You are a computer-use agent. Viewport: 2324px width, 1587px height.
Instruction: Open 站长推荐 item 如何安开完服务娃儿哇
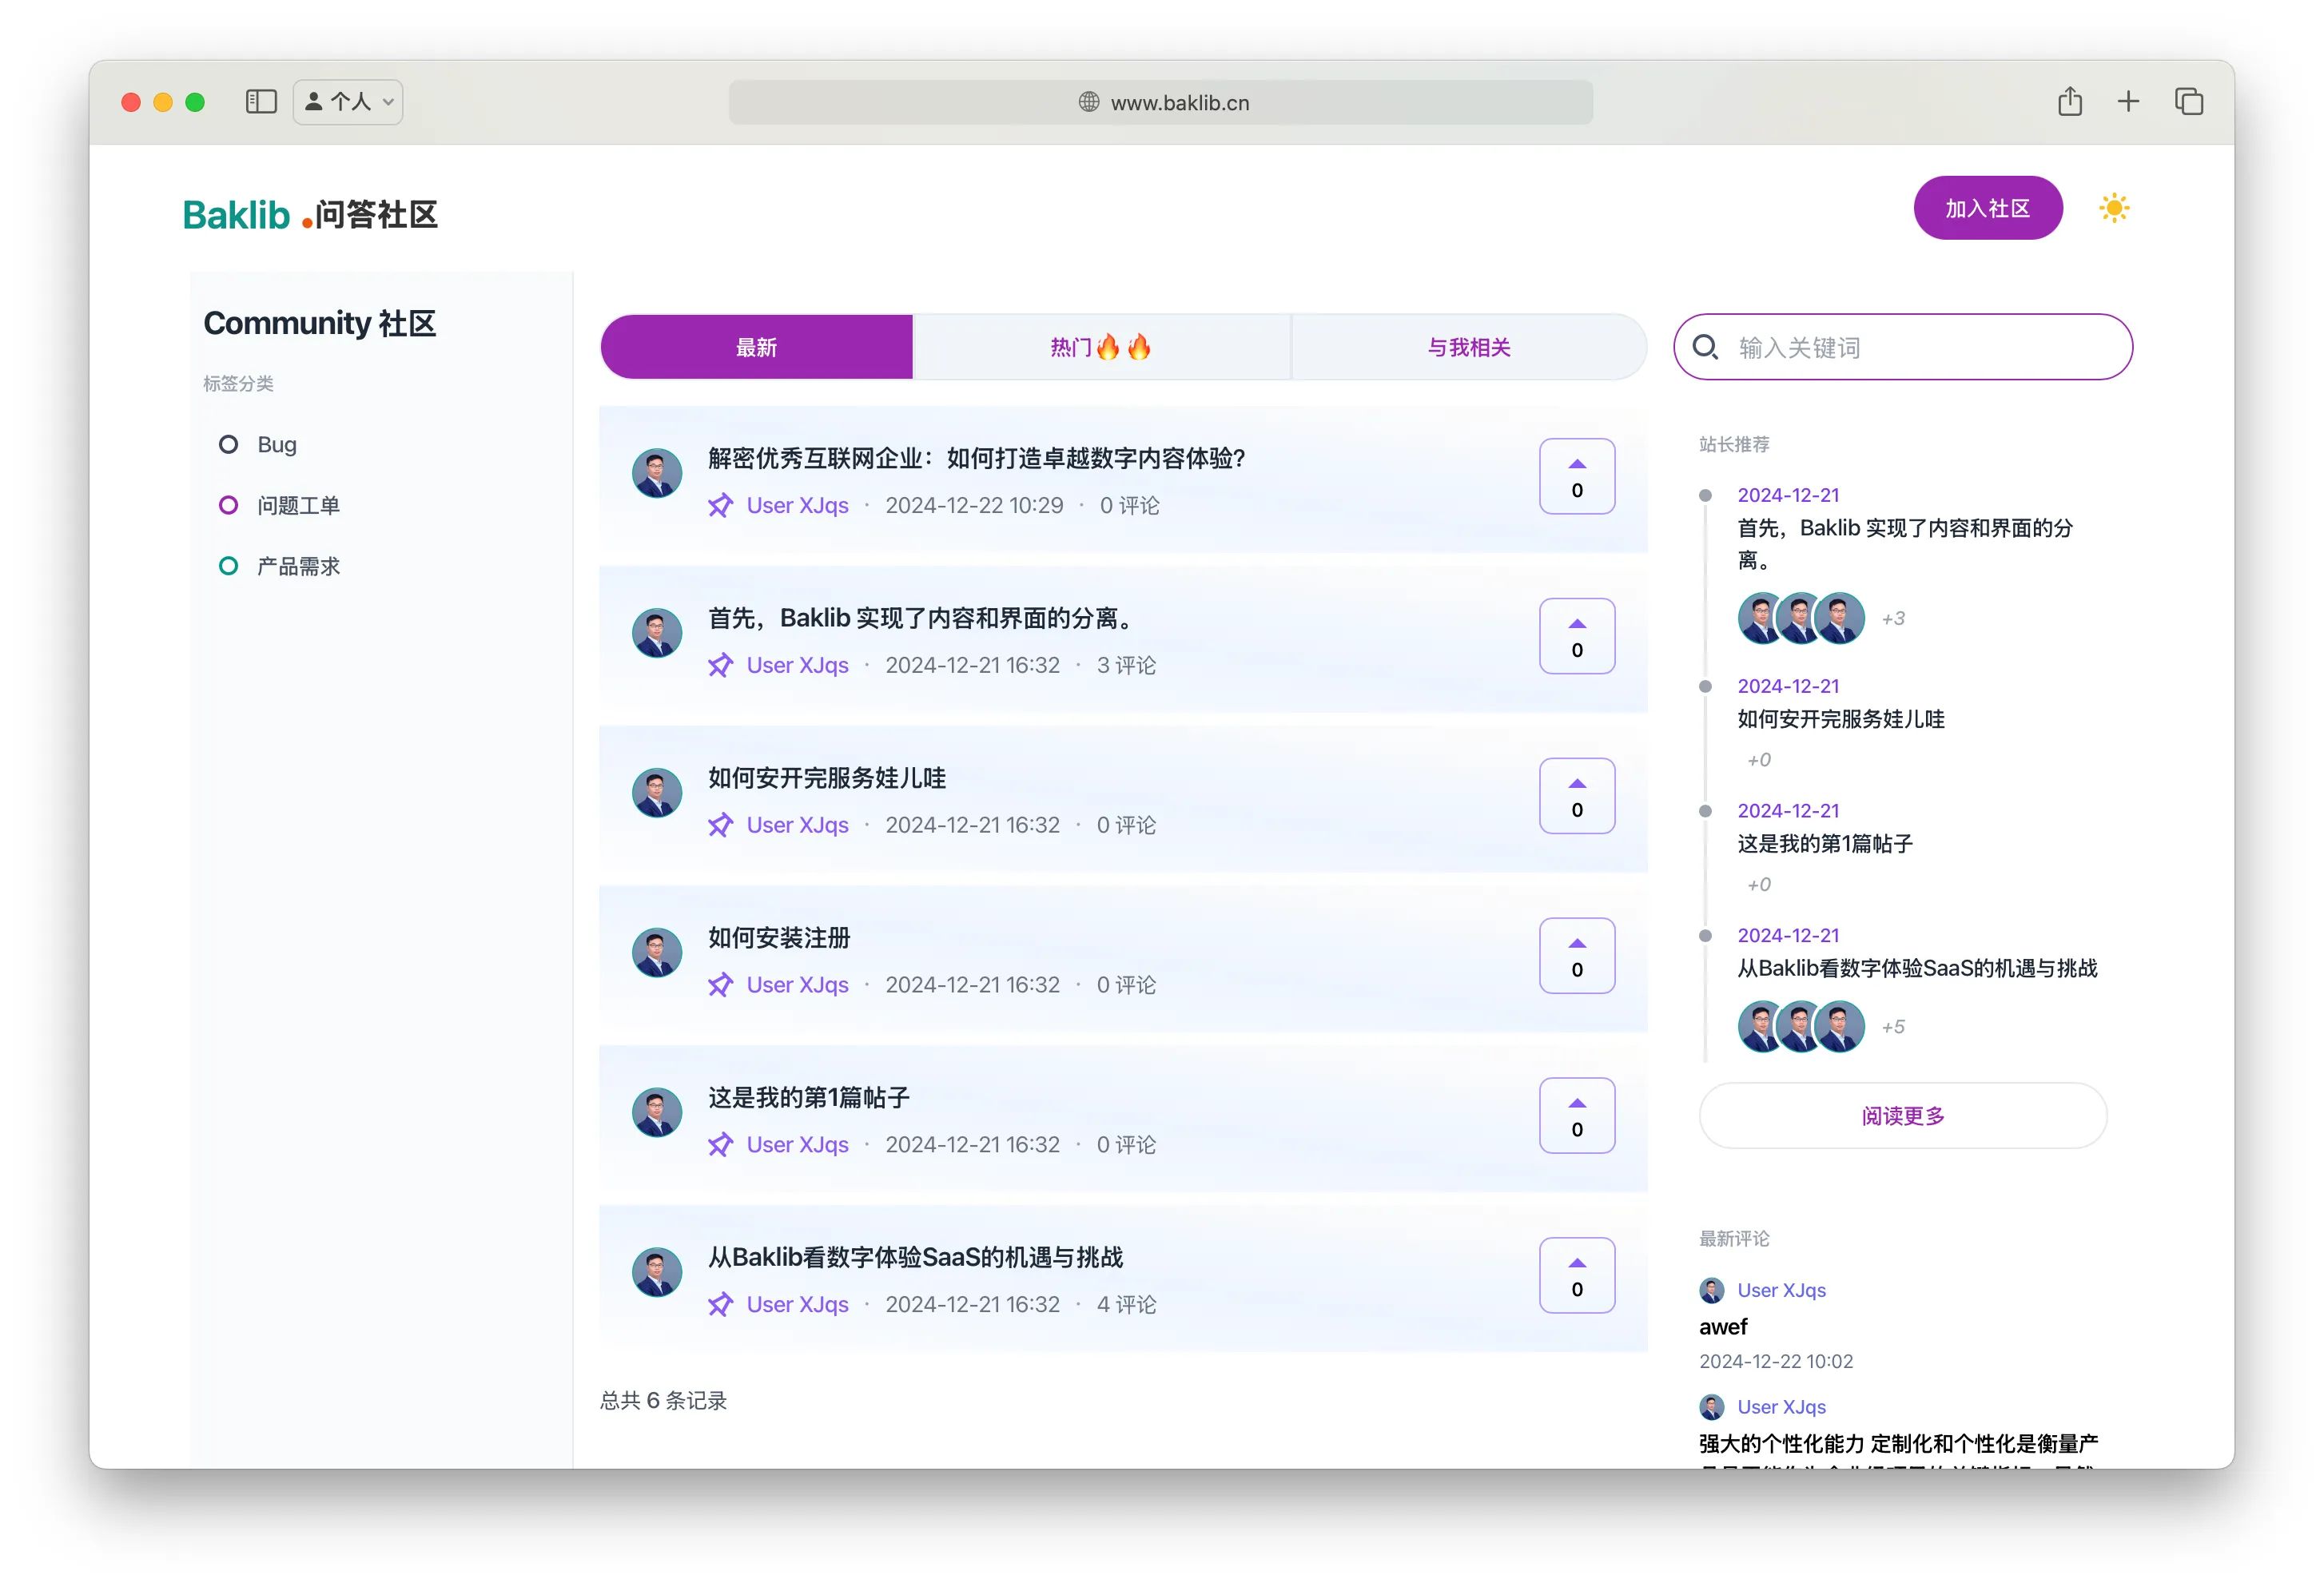tap(1840, 719)
